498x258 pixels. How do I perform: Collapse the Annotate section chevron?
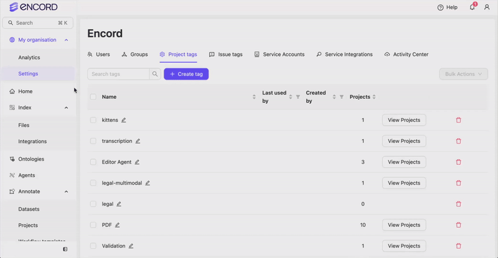tap(66, 191)
